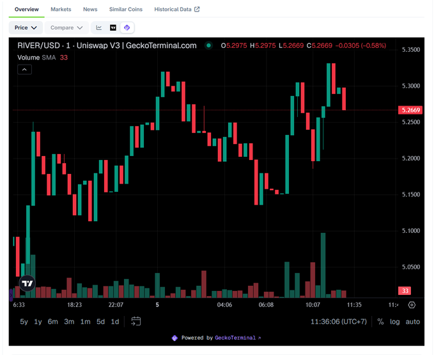The height and width of the screenshot is (355, 434).
Task: Click the 10:07 time axis label
Action: point(313,305)
